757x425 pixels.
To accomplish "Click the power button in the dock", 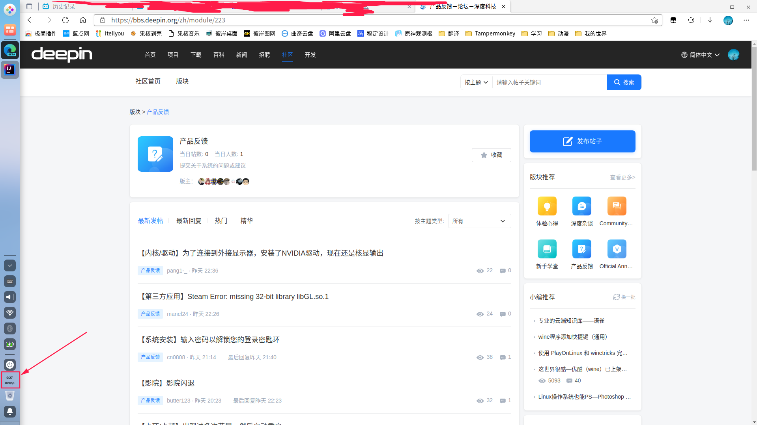I will point(10,365).
